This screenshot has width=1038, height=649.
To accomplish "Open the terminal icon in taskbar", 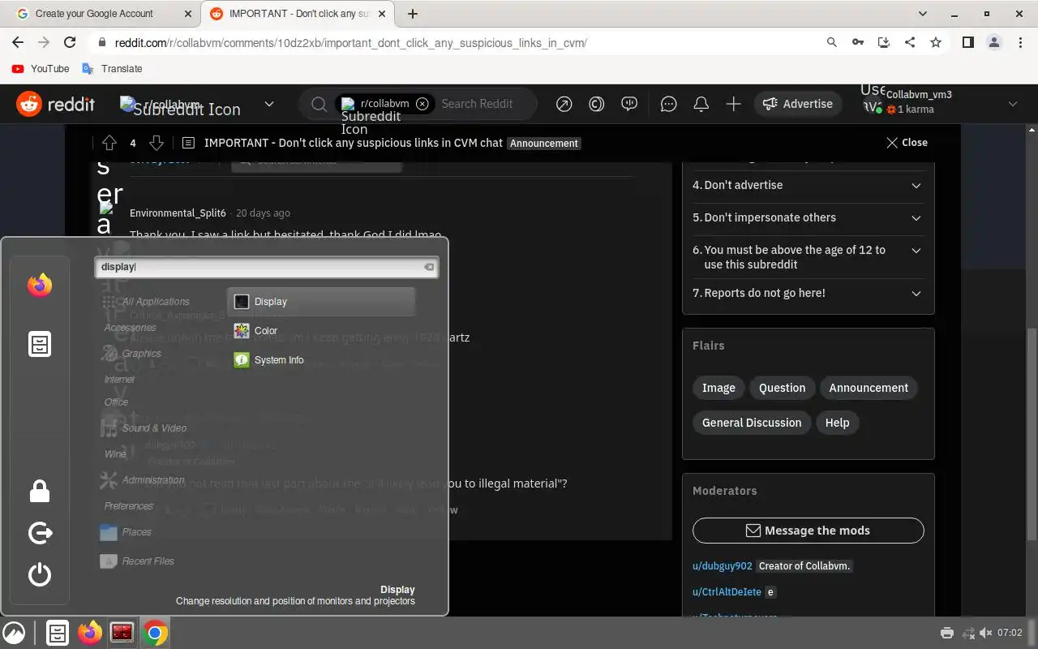I will tap(122, 633).
